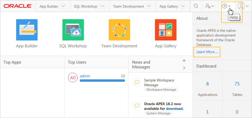252x118 pixels.
Task: Open the Help question mark menu
Action: (227, 6)
